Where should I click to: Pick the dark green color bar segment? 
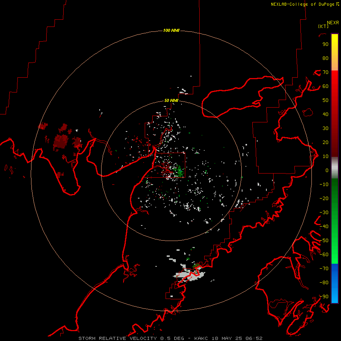click(x=335, y=191)
